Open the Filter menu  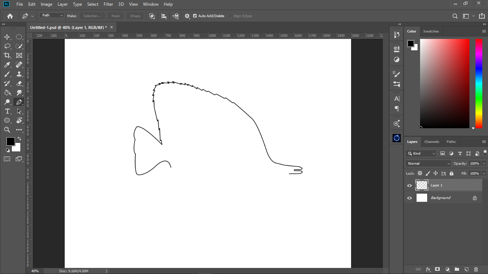(x=108, y=4)
